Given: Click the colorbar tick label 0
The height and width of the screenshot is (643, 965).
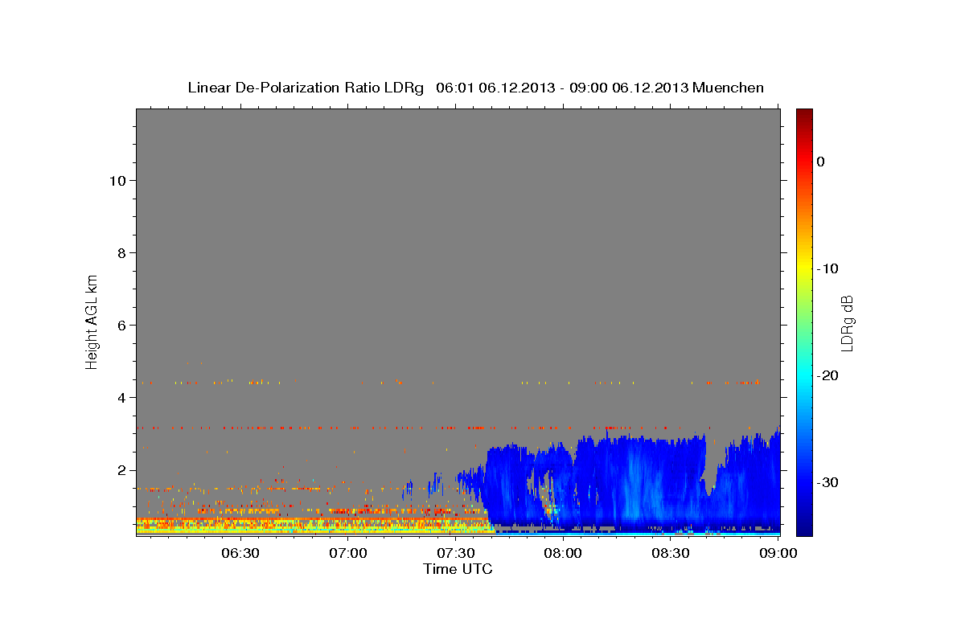Looking at the screenshot, I should pos(821,162).
